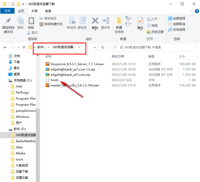Click navigation pane vertical scrollbar
Viewport: 200px width, 182px height.
pyautogui.click(x=38, y=145)
